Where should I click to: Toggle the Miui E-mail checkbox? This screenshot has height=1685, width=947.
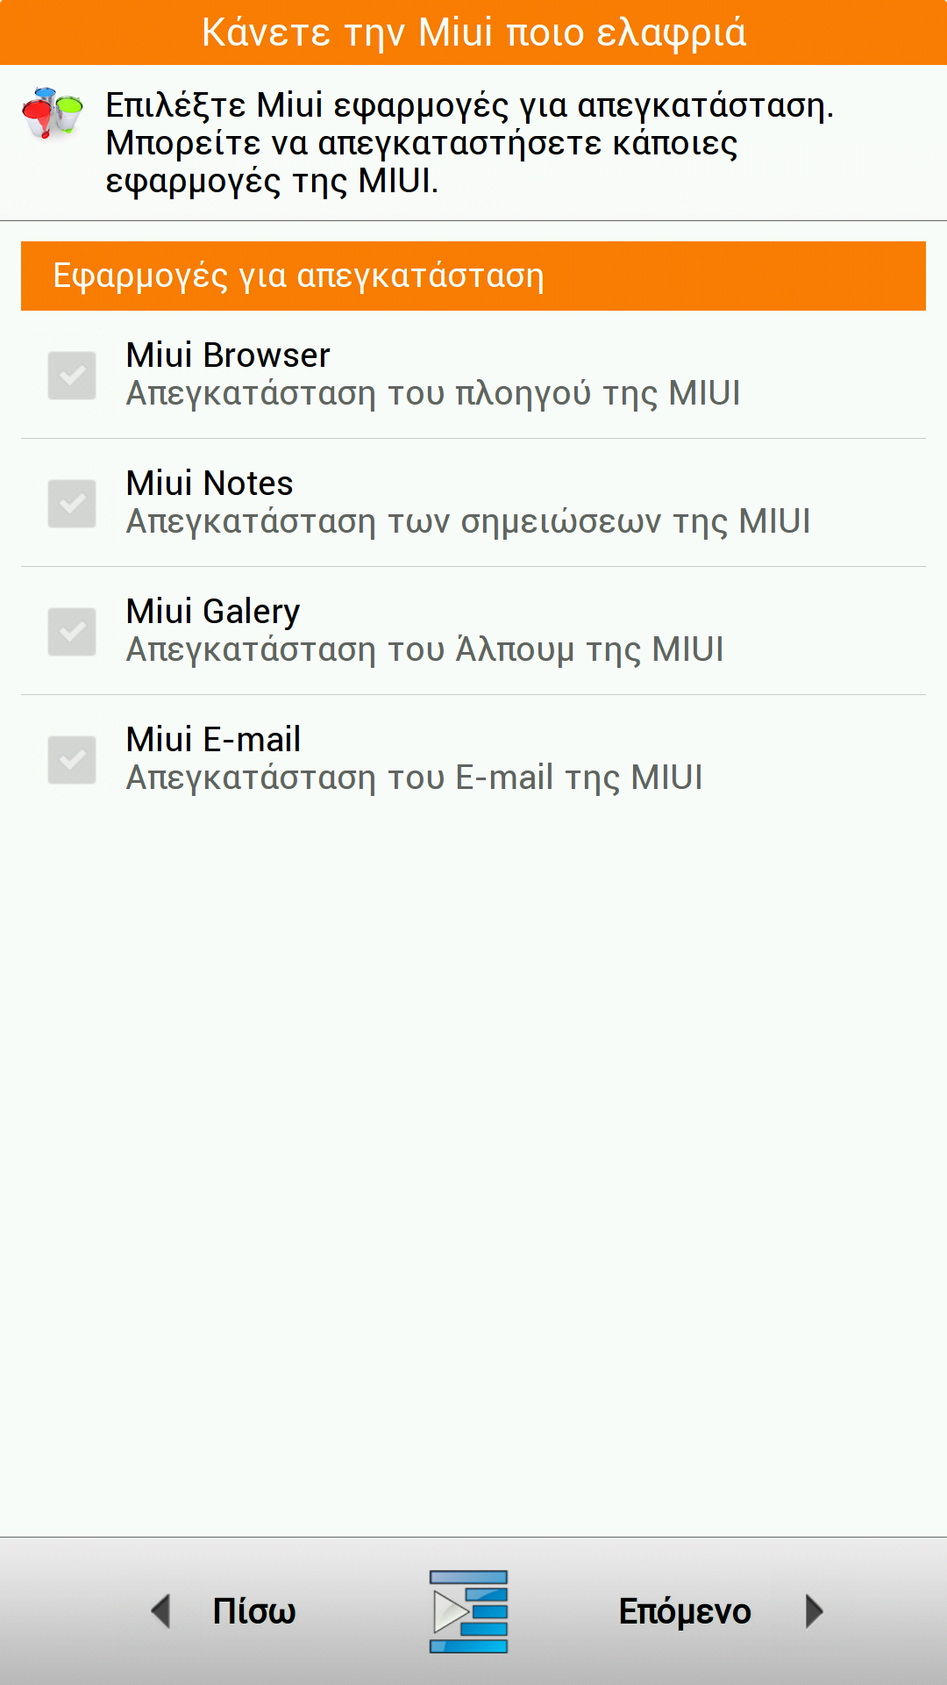(72, 760)
